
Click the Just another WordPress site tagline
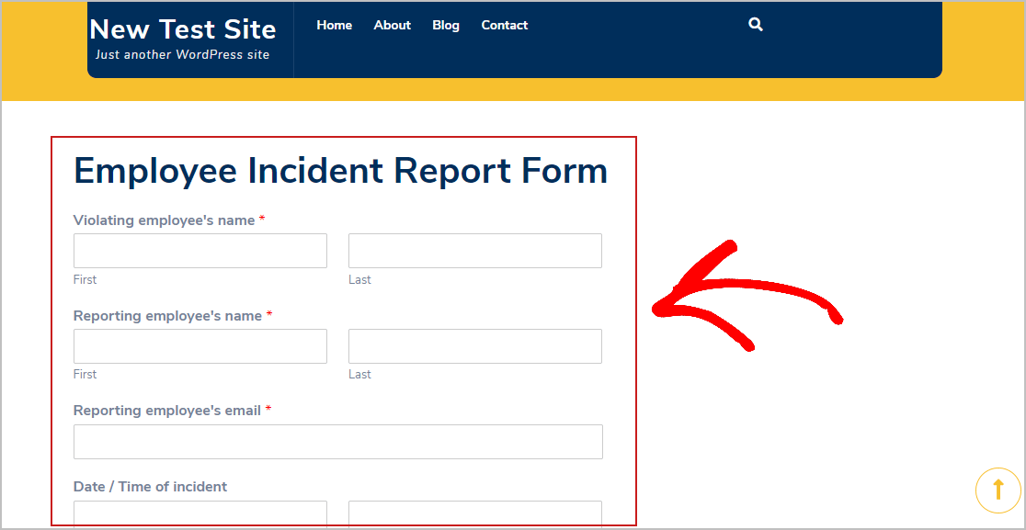click(x=183, y=55)
